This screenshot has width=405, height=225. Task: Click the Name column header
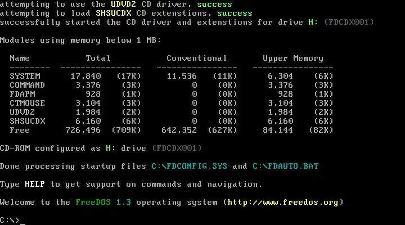[20, 58]
